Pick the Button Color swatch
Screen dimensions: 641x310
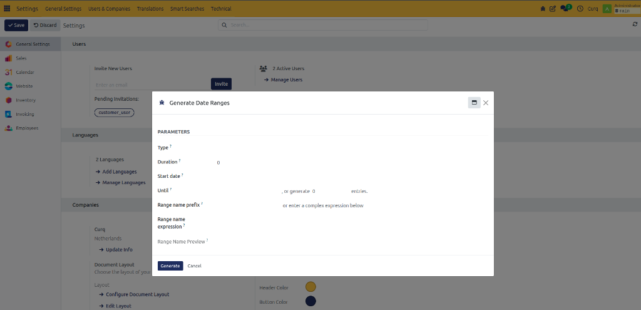point(310,301)
